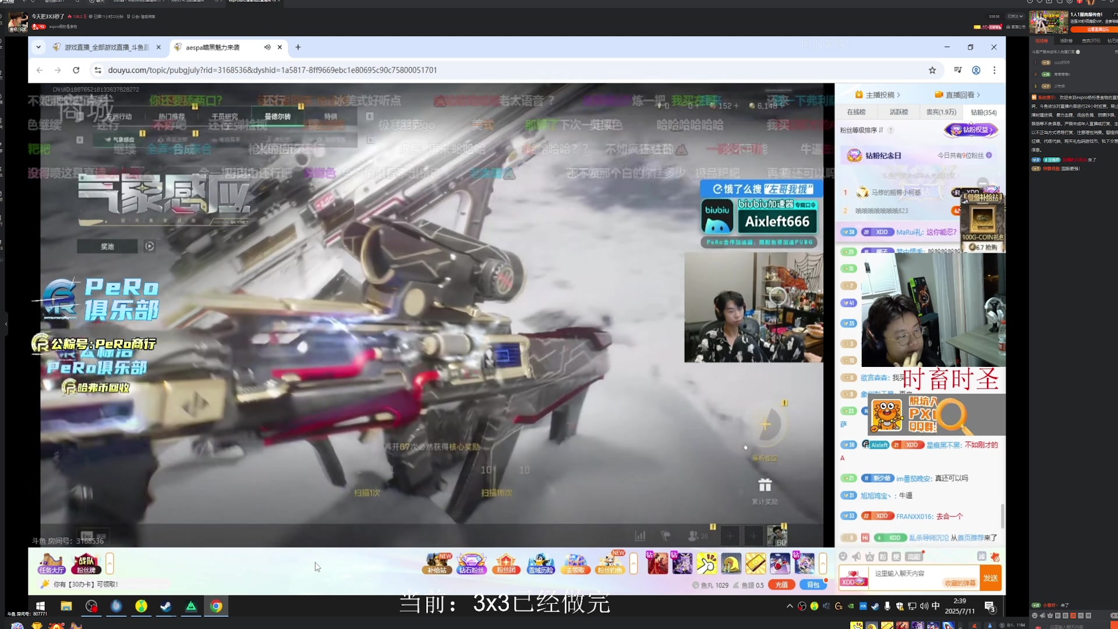This screenshot has width=1118, height=629.
Task: Switch to the 活跃榜 tab
Action: point(898,112)
